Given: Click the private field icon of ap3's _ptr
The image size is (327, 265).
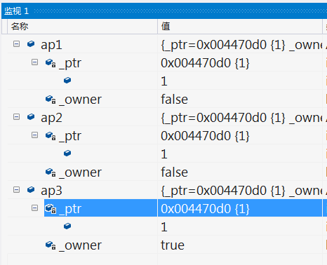Looking at the screenshot, I should click(51, 209).
